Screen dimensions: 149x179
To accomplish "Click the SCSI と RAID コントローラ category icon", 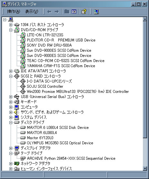I will click(17, 76).
